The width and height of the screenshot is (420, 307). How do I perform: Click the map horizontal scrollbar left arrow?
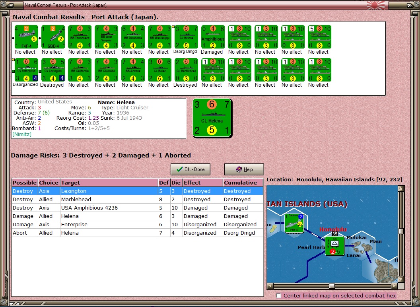tap(270, 286)
